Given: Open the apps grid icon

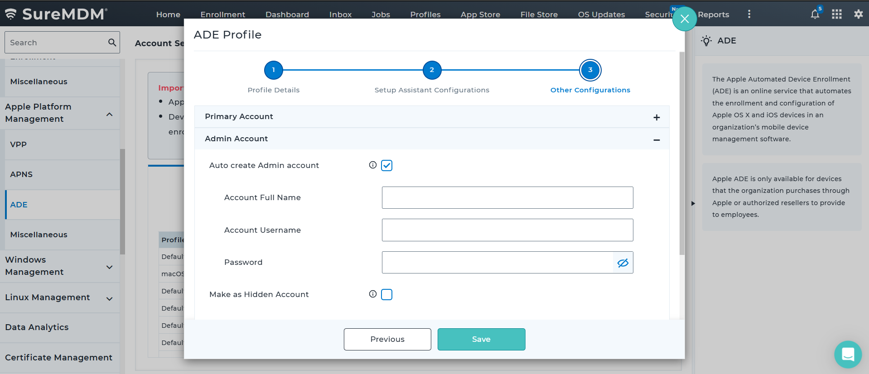Looking at the screenshot, I should click(x=836, y=14).
